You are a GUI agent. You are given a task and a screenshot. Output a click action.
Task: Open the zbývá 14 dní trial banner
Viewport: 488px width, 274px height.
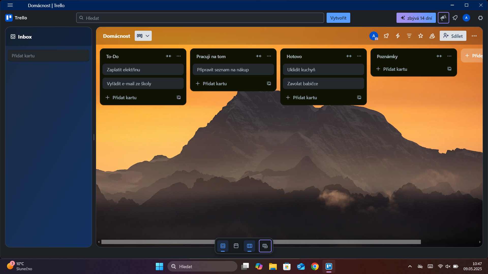coord(416,18)
